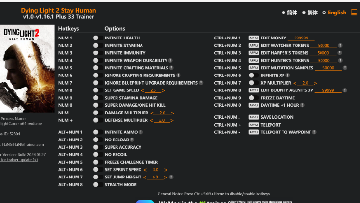The image size is (360, 203).
Task: Click info icon next to Infinite XP
Action: (x=288, y=75)
